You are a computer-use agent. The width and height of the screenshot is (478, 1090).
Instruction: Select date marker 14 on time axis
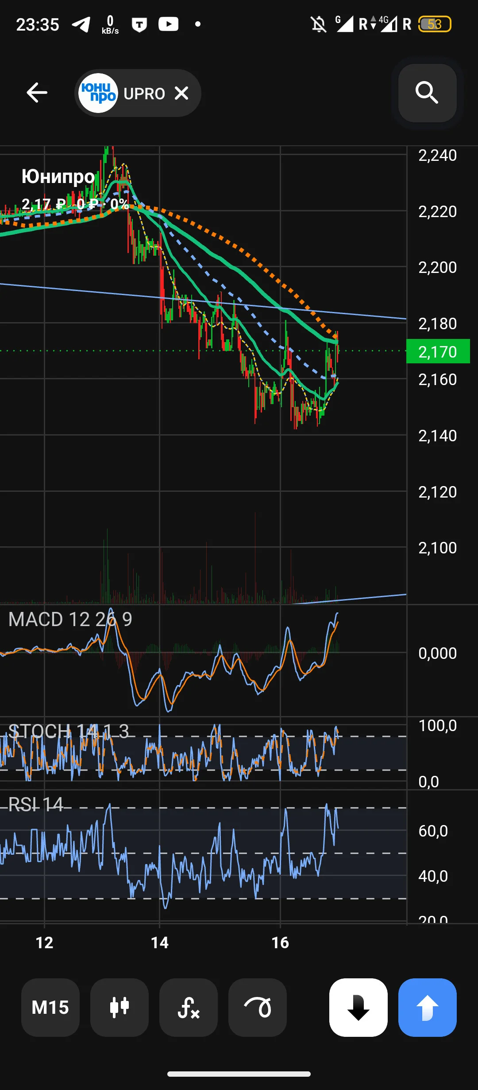click(159, 942)
